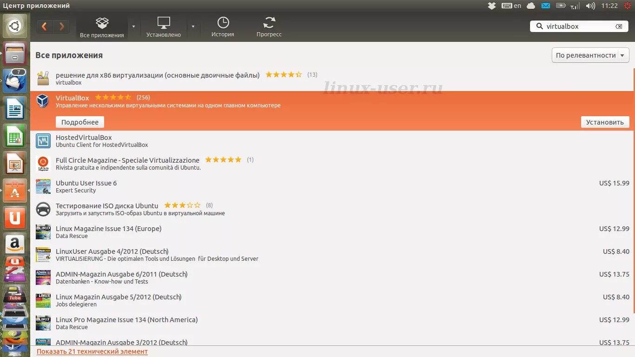This screenshot has width=635, height=357.
Task: Click the LinuxUser Ausgabe 4/2012 cover
Action: tap(43, 255)
